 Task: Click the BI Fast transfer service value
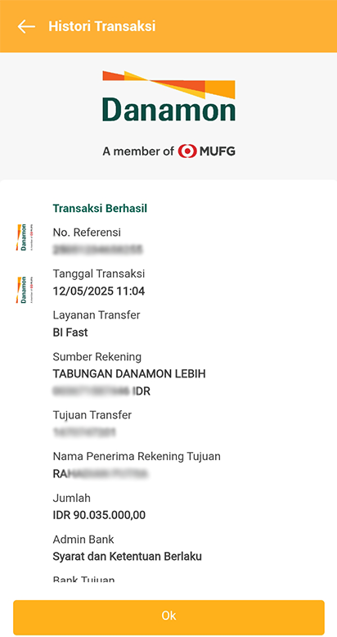pyautogui.click(x=70, y=332)
